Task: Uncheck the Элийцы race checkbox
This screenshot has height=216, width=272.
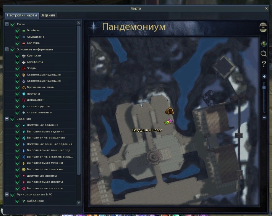Action: 18,31
